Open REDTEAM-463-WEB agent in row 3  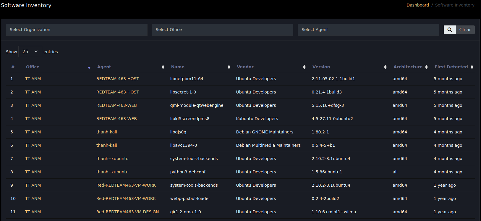coord(116,105)
